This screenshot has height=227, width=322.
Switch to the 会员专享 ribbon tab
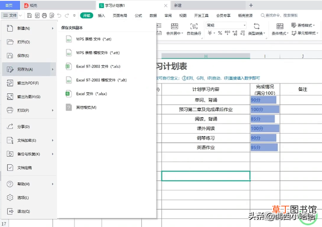tap(223, 16)
